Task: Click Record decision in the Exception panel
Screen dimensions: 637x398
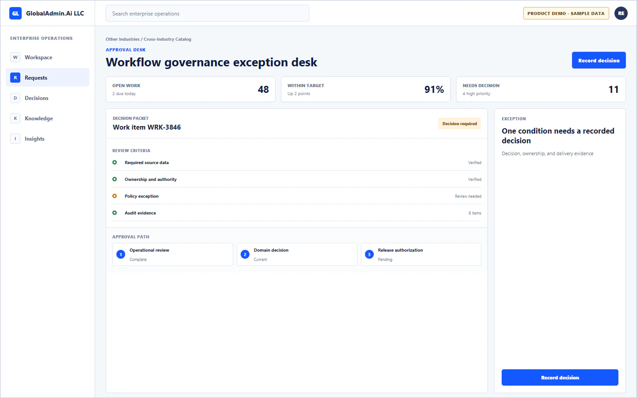Action: [x=560, y=378]
